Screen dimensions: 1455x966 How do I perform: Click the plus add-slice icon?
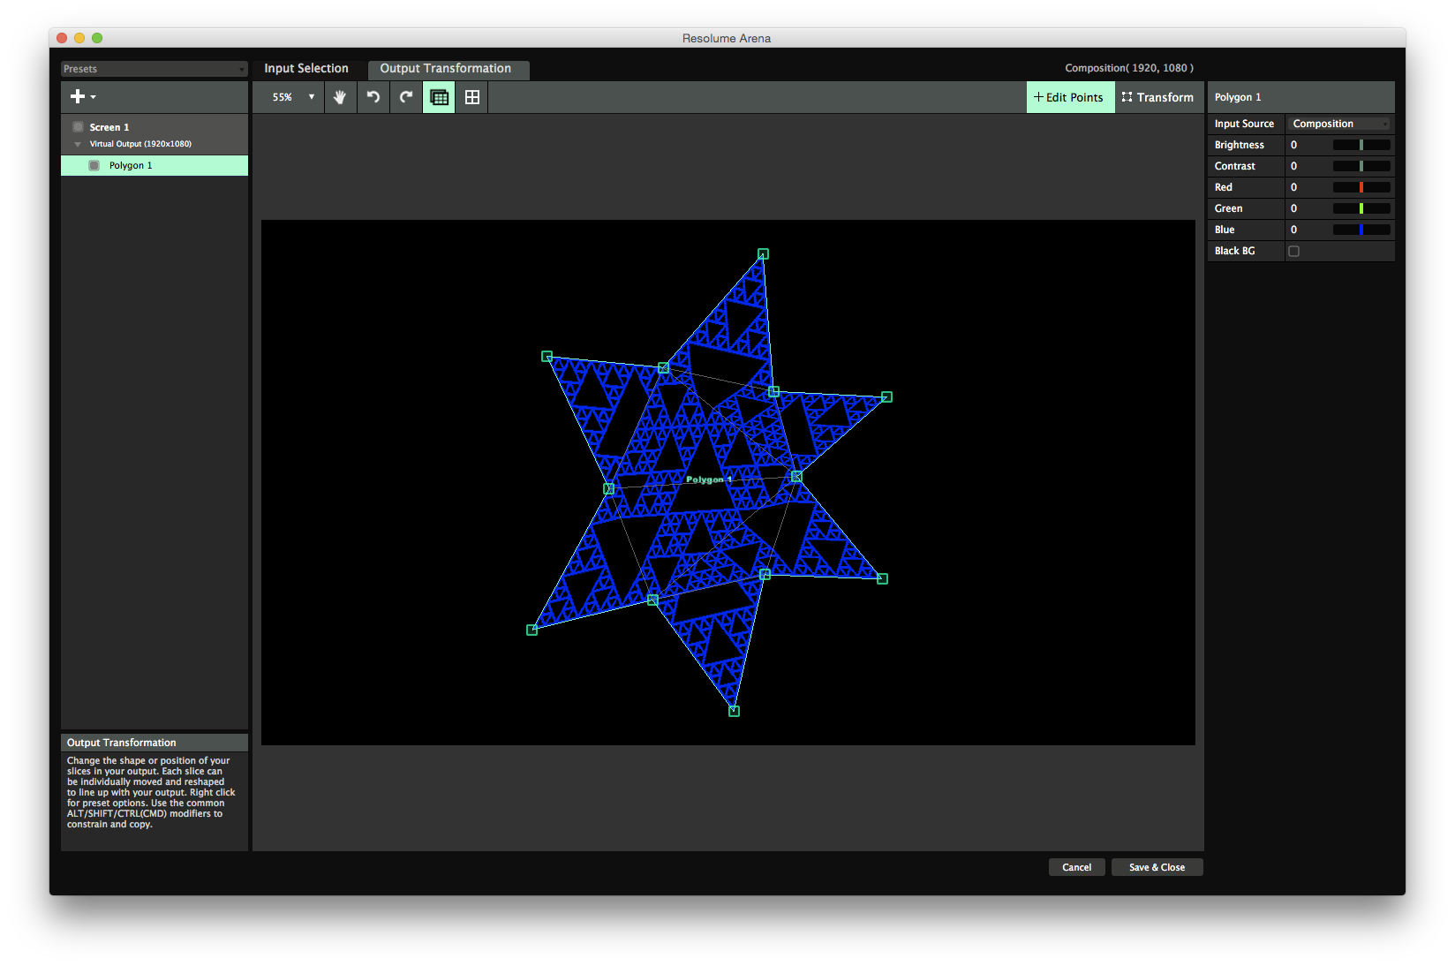click(79, 97)
